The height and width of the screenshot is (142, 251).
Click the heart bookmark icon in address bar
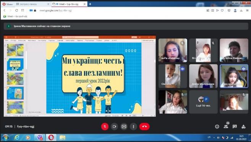click(x=222, y=10)
